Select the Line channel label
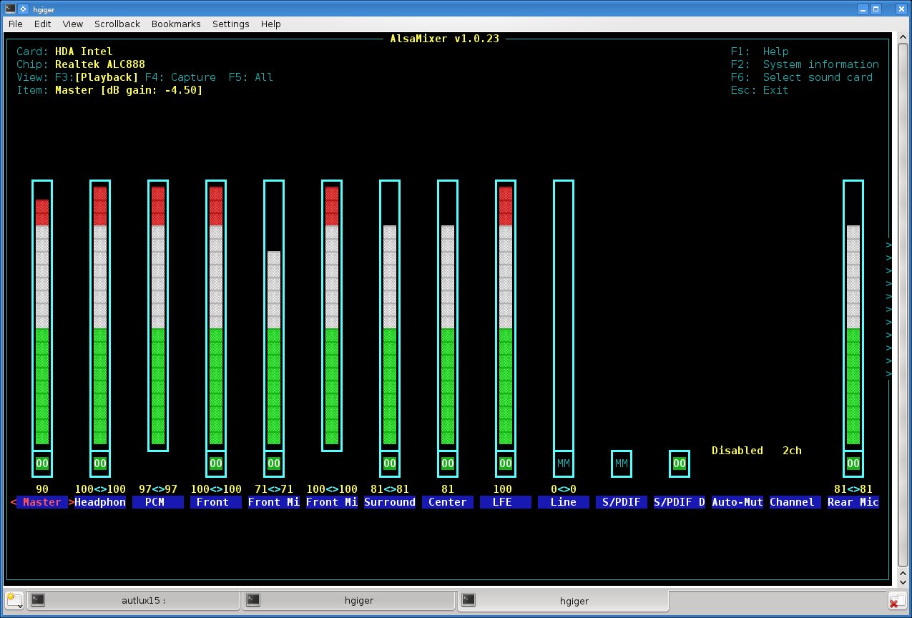The image size is (912, 618). pyautogui.click(x=564, y=502)
